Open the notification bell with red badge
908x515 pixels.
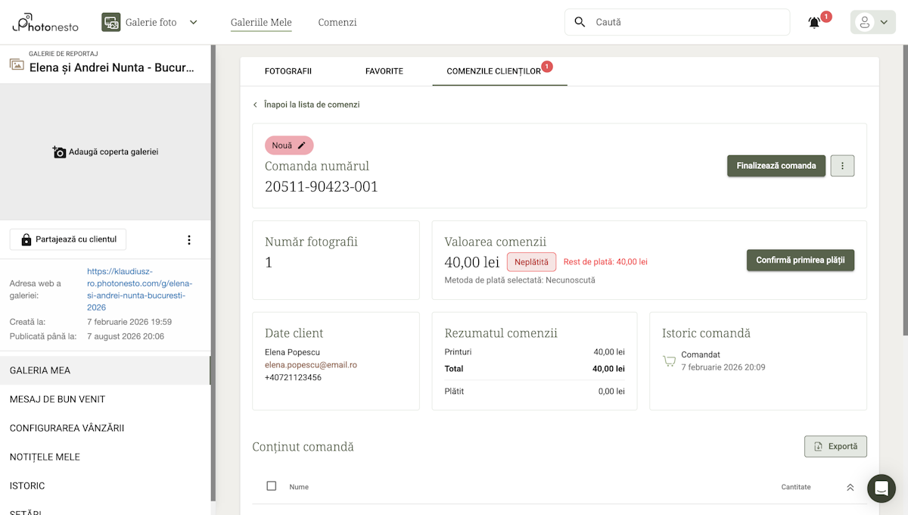pos(813,22)
